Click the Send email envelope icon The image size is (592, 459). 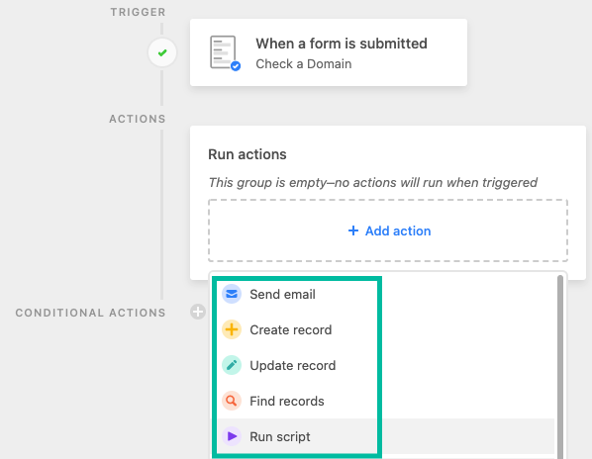tap(232, 294)
